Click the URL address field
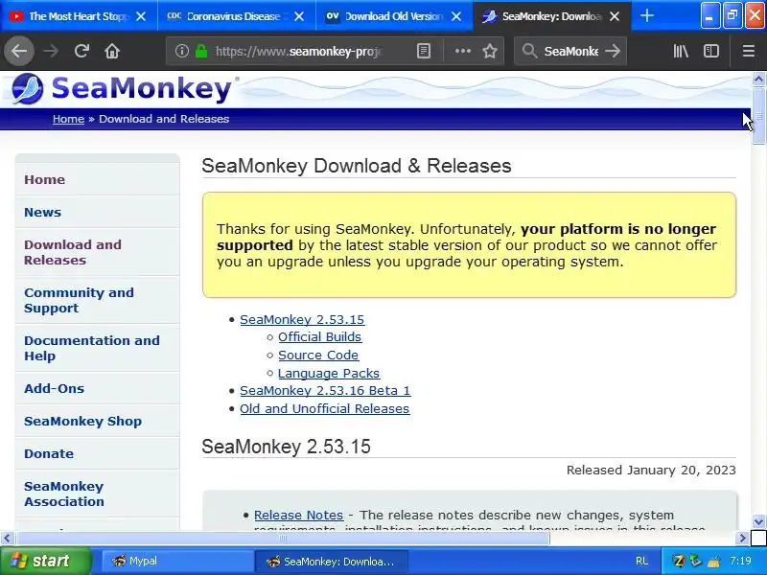 pyautogui.click(x=298, y=51)
